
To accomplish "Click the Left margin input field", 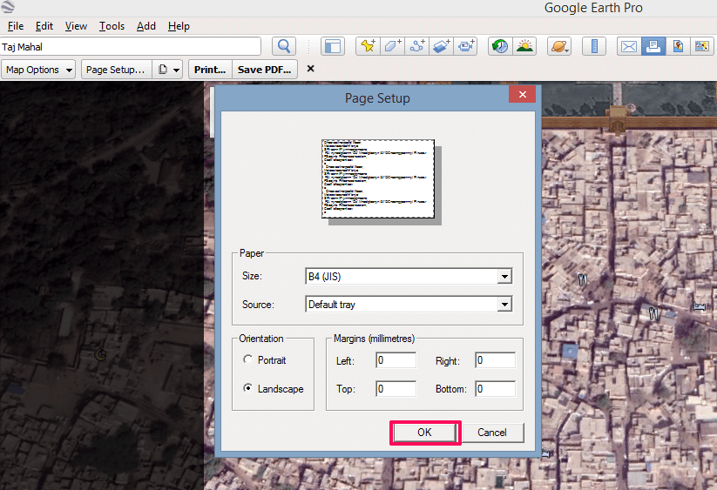I will coord(396,360).
